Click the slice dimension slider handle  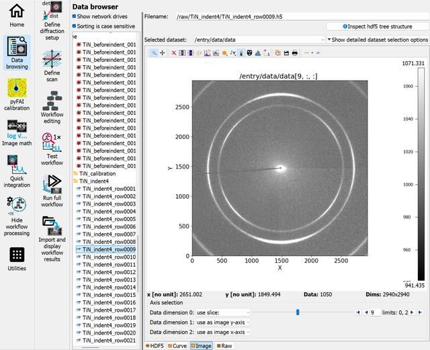[x=298, y=312]
